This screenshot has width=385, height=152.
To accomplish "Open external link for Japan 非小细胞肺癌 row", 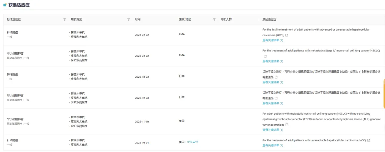I will (x=276, y=98).
